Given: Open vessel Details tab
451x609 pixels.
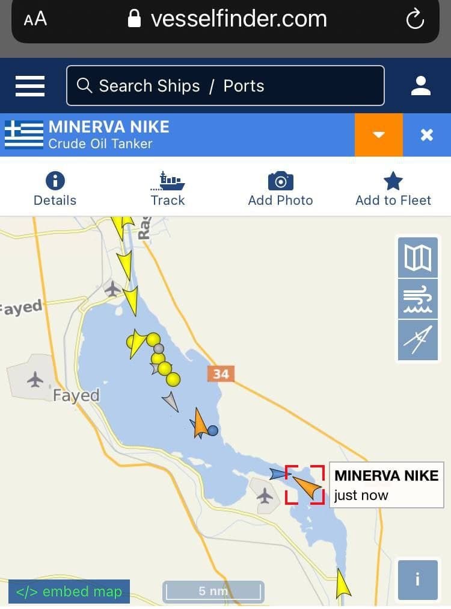Looking at the screenshot, I should click(55, 189).
